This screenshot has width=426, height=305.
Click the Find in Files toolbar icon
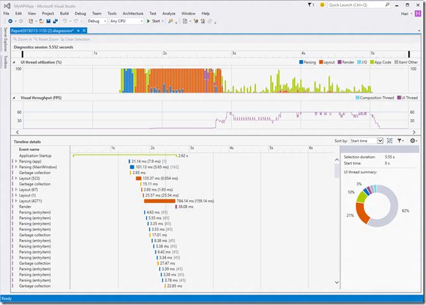point(171,21)
